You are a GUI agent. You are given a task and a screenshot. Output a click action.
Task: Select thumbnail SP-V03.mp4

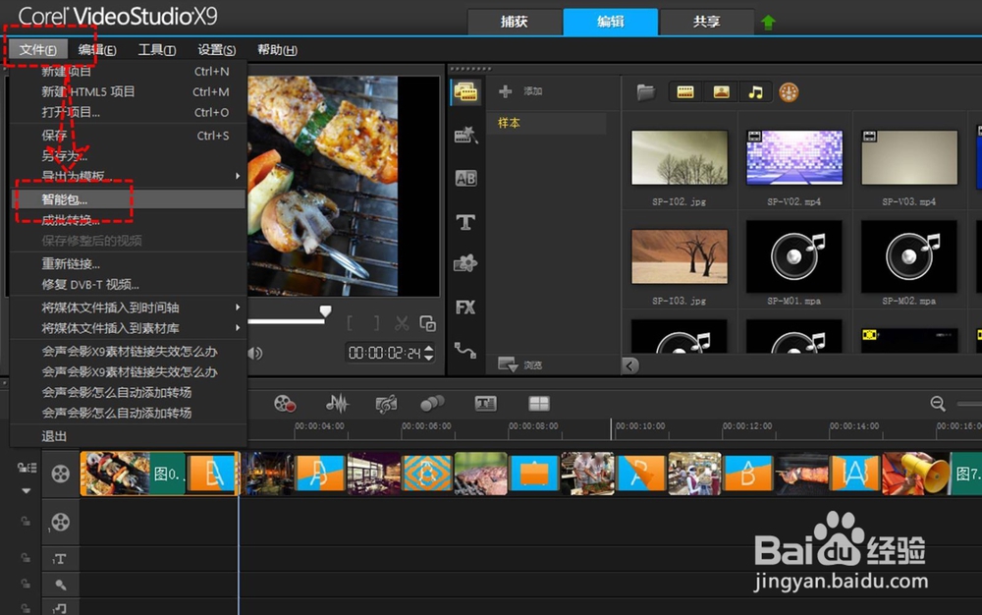909,158
